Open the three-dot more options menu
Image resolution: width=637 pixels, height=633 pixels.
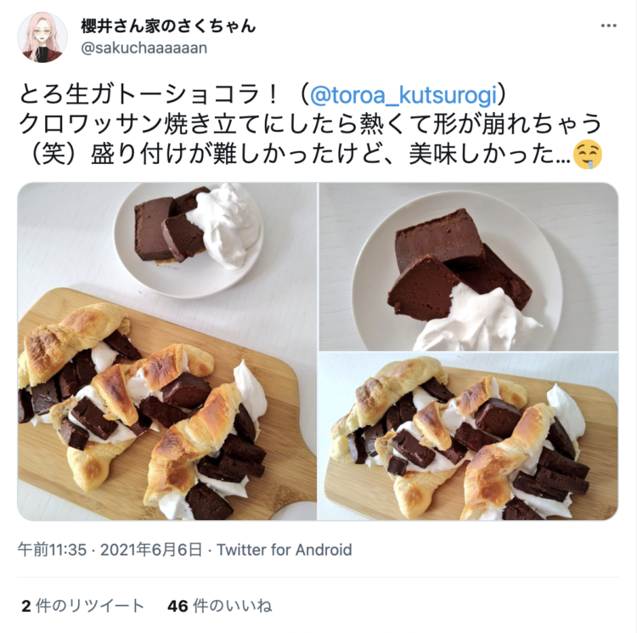[608, 26]
